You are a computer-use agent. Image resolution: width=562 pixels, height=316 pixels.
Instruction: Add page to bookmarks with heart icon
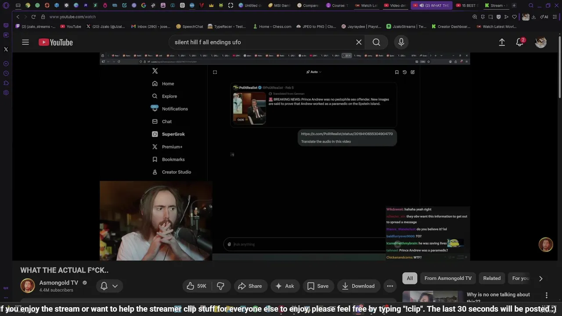point(514,17)
